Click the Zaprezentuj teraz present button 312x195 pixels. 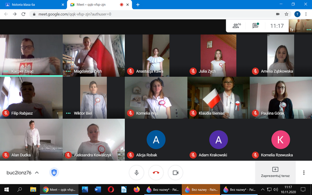tap(275, 172)
